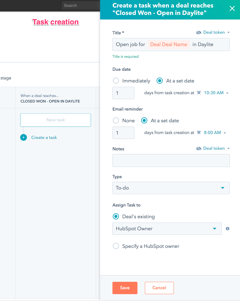Screen dimensions: 240x301
Task: Click the Cancel button
Action: coord(159,288)
